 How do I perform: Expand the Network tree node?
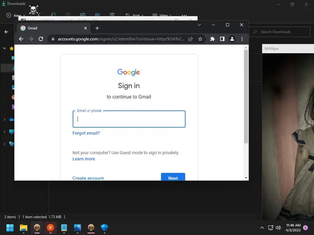click(4, 144)
